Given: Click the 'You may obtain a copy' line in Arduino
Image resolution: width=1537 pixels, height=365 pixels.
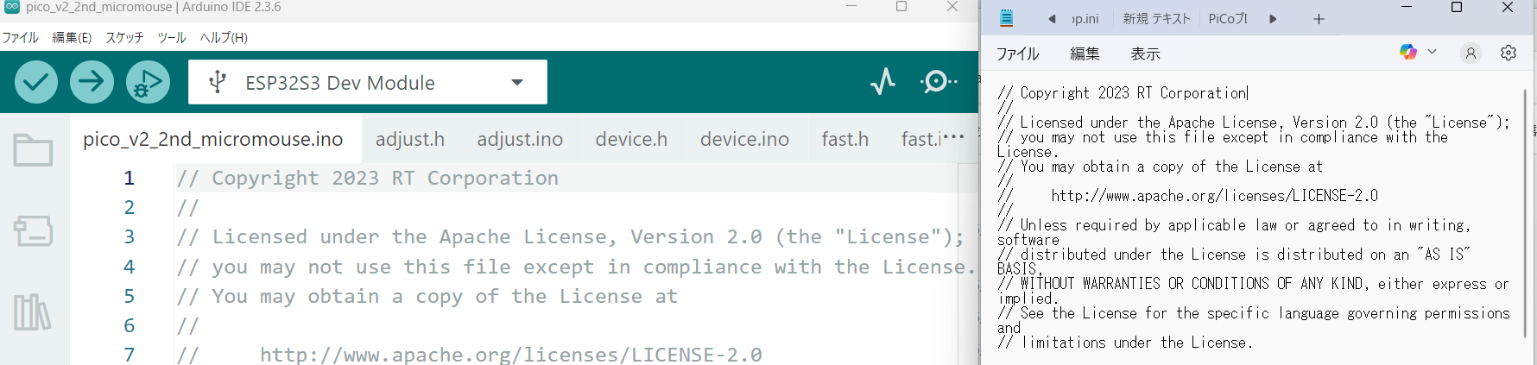Looking at the screenshot, I should click(427, 296).
